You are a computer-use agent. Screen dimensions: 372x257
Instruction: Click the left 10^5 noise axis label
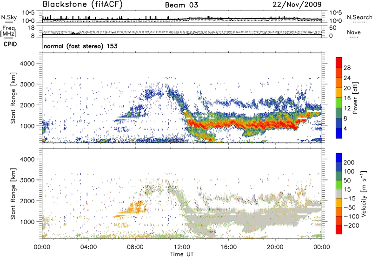point(28,13)
